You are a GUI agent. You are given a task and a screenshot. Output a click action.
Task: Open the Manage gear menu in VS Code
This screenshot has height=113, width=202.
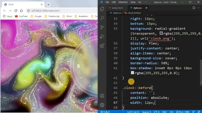tap(102, 105)
